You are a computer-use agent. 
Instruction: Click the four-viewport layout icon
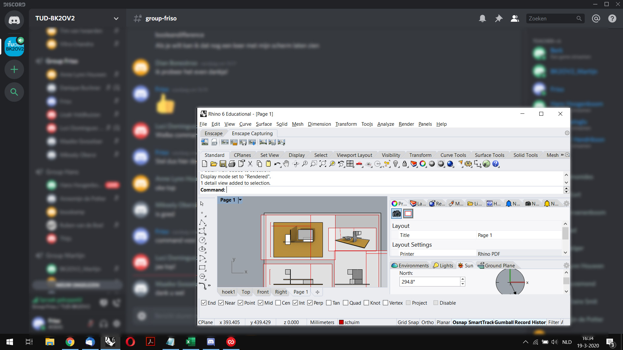[350, 164]
